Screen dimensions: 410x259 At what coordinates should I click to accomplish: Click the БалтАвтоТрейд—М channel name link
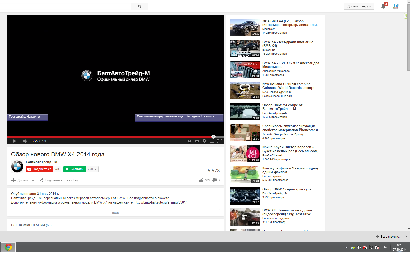coord(42,162)
